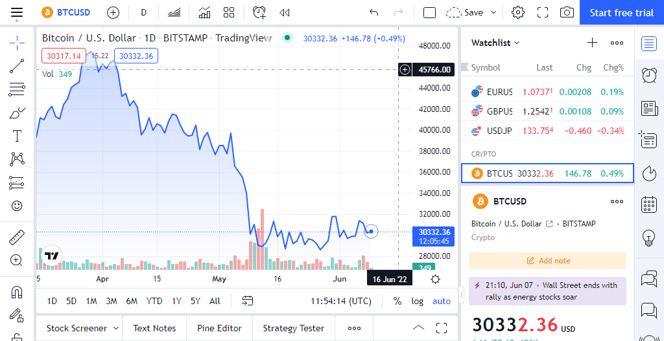Expand the Stock Screener dropdown

(116, 328)
